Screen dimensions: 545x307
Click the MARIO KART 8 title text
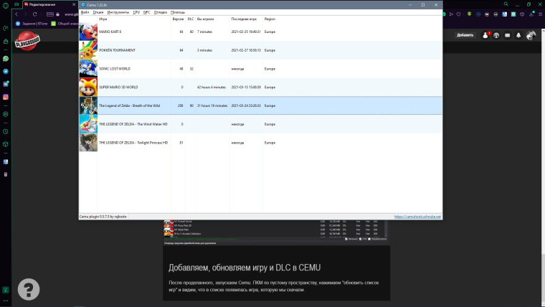[110, 32]
